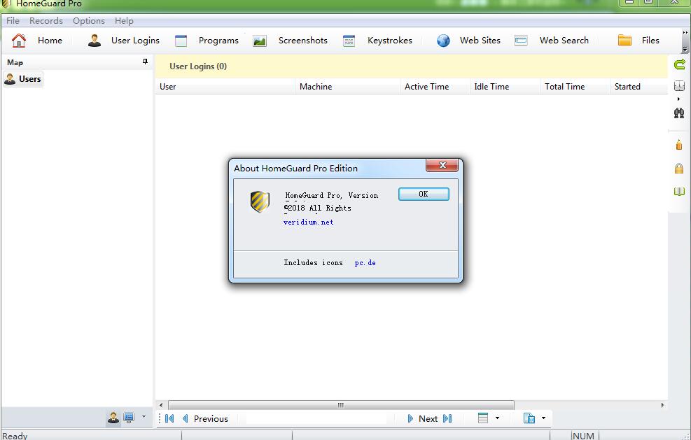Viewport: 691px width, 440px height.
Task: Click the Programs window icon
Action: (x=181, y=41)
